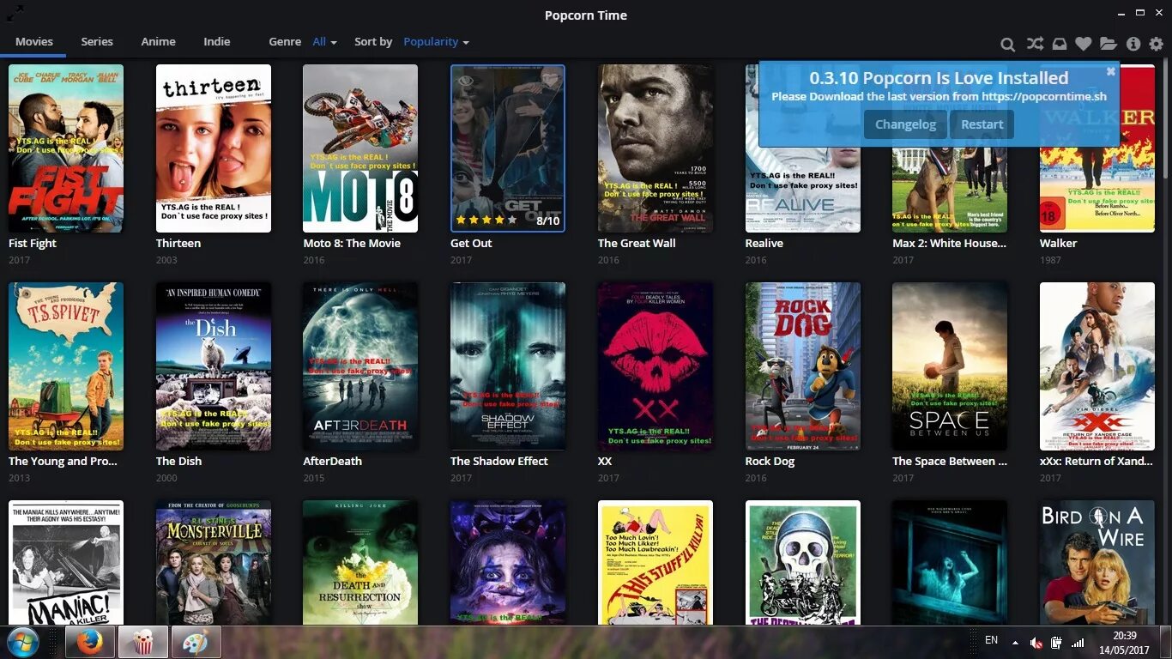Open favorites with the heart icon
Screen dimensions: 1172x659
pos(1084,44)
